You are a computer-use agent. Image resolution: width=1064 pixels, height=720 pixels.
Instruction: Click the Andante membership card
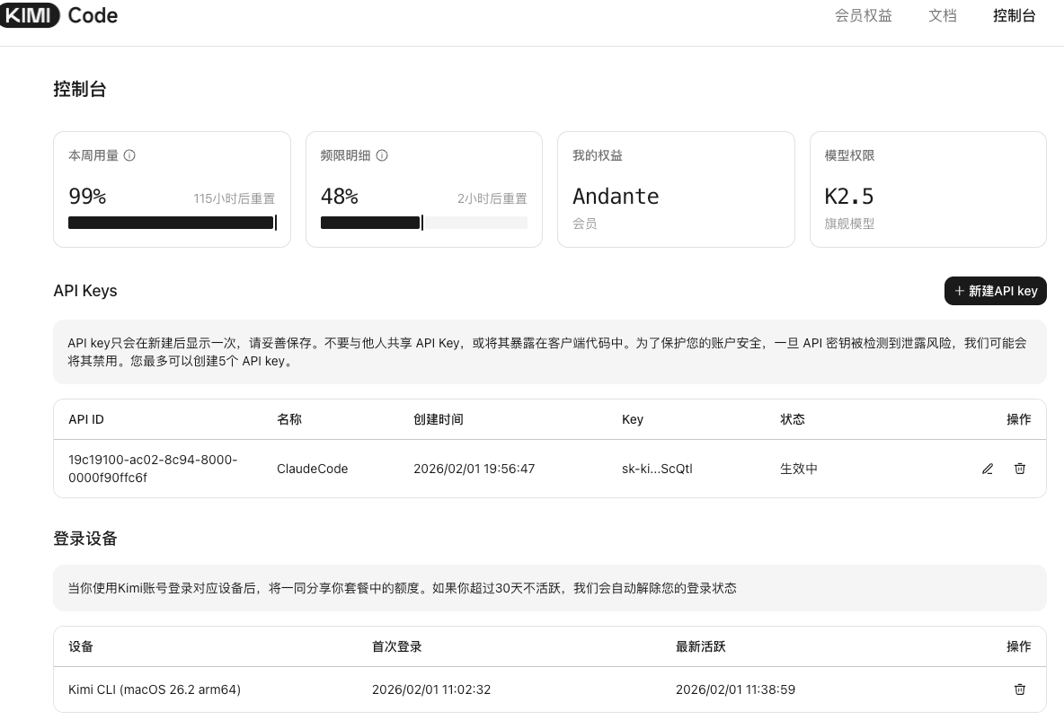pyautogui.click(x=676, y=189)
